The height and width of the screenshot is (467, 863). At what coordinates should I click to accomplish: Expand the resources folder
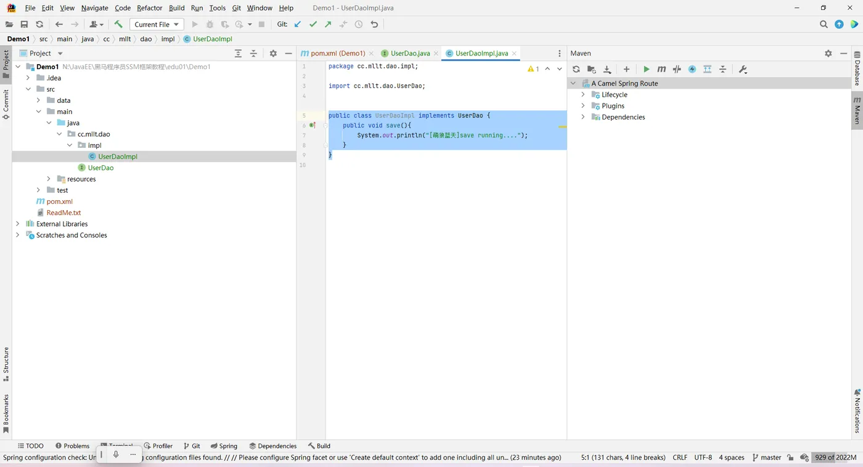tap(49, 179)
